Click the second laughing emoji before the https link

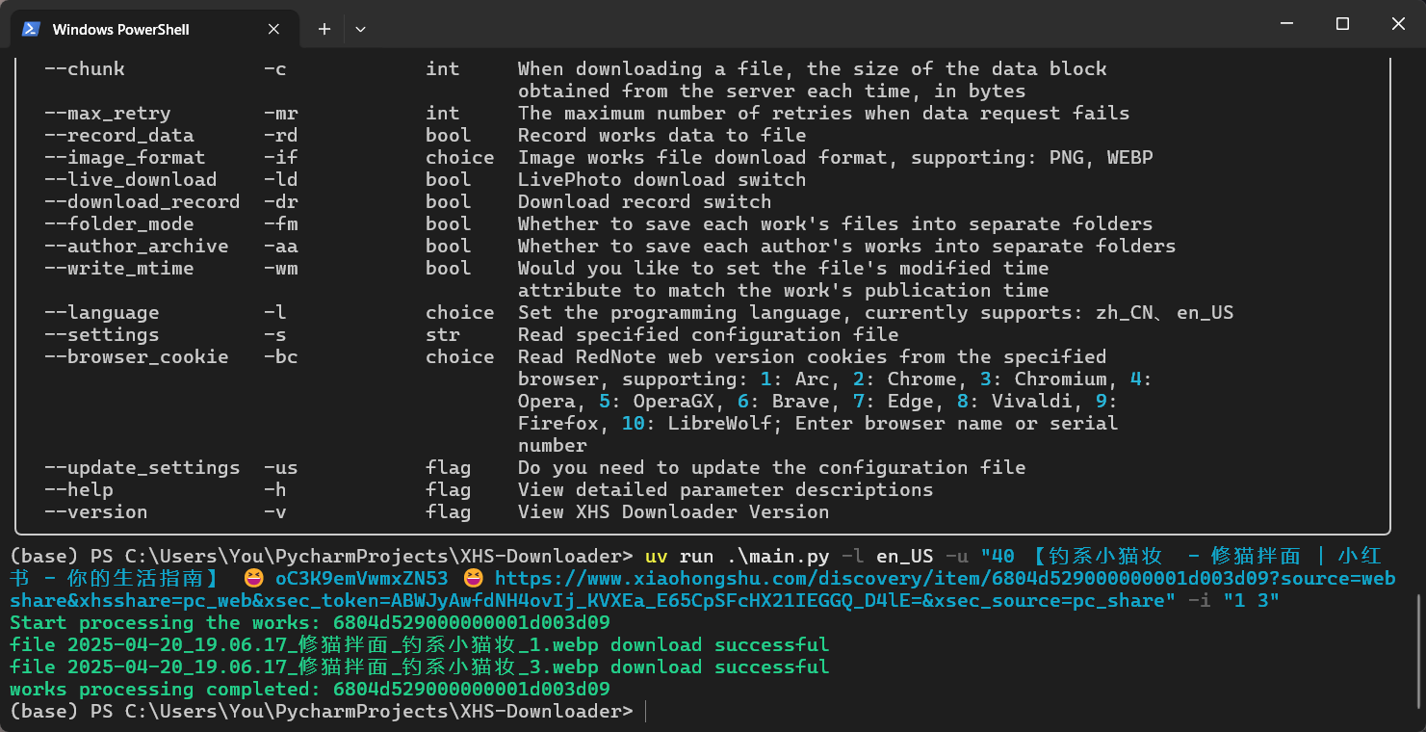point(473,579)
